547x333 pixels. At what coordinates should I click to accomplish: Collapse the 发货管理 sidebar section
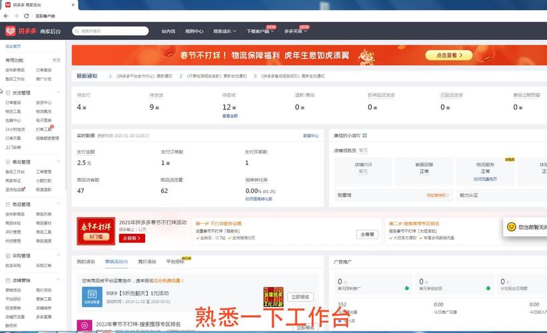(58, 92)
